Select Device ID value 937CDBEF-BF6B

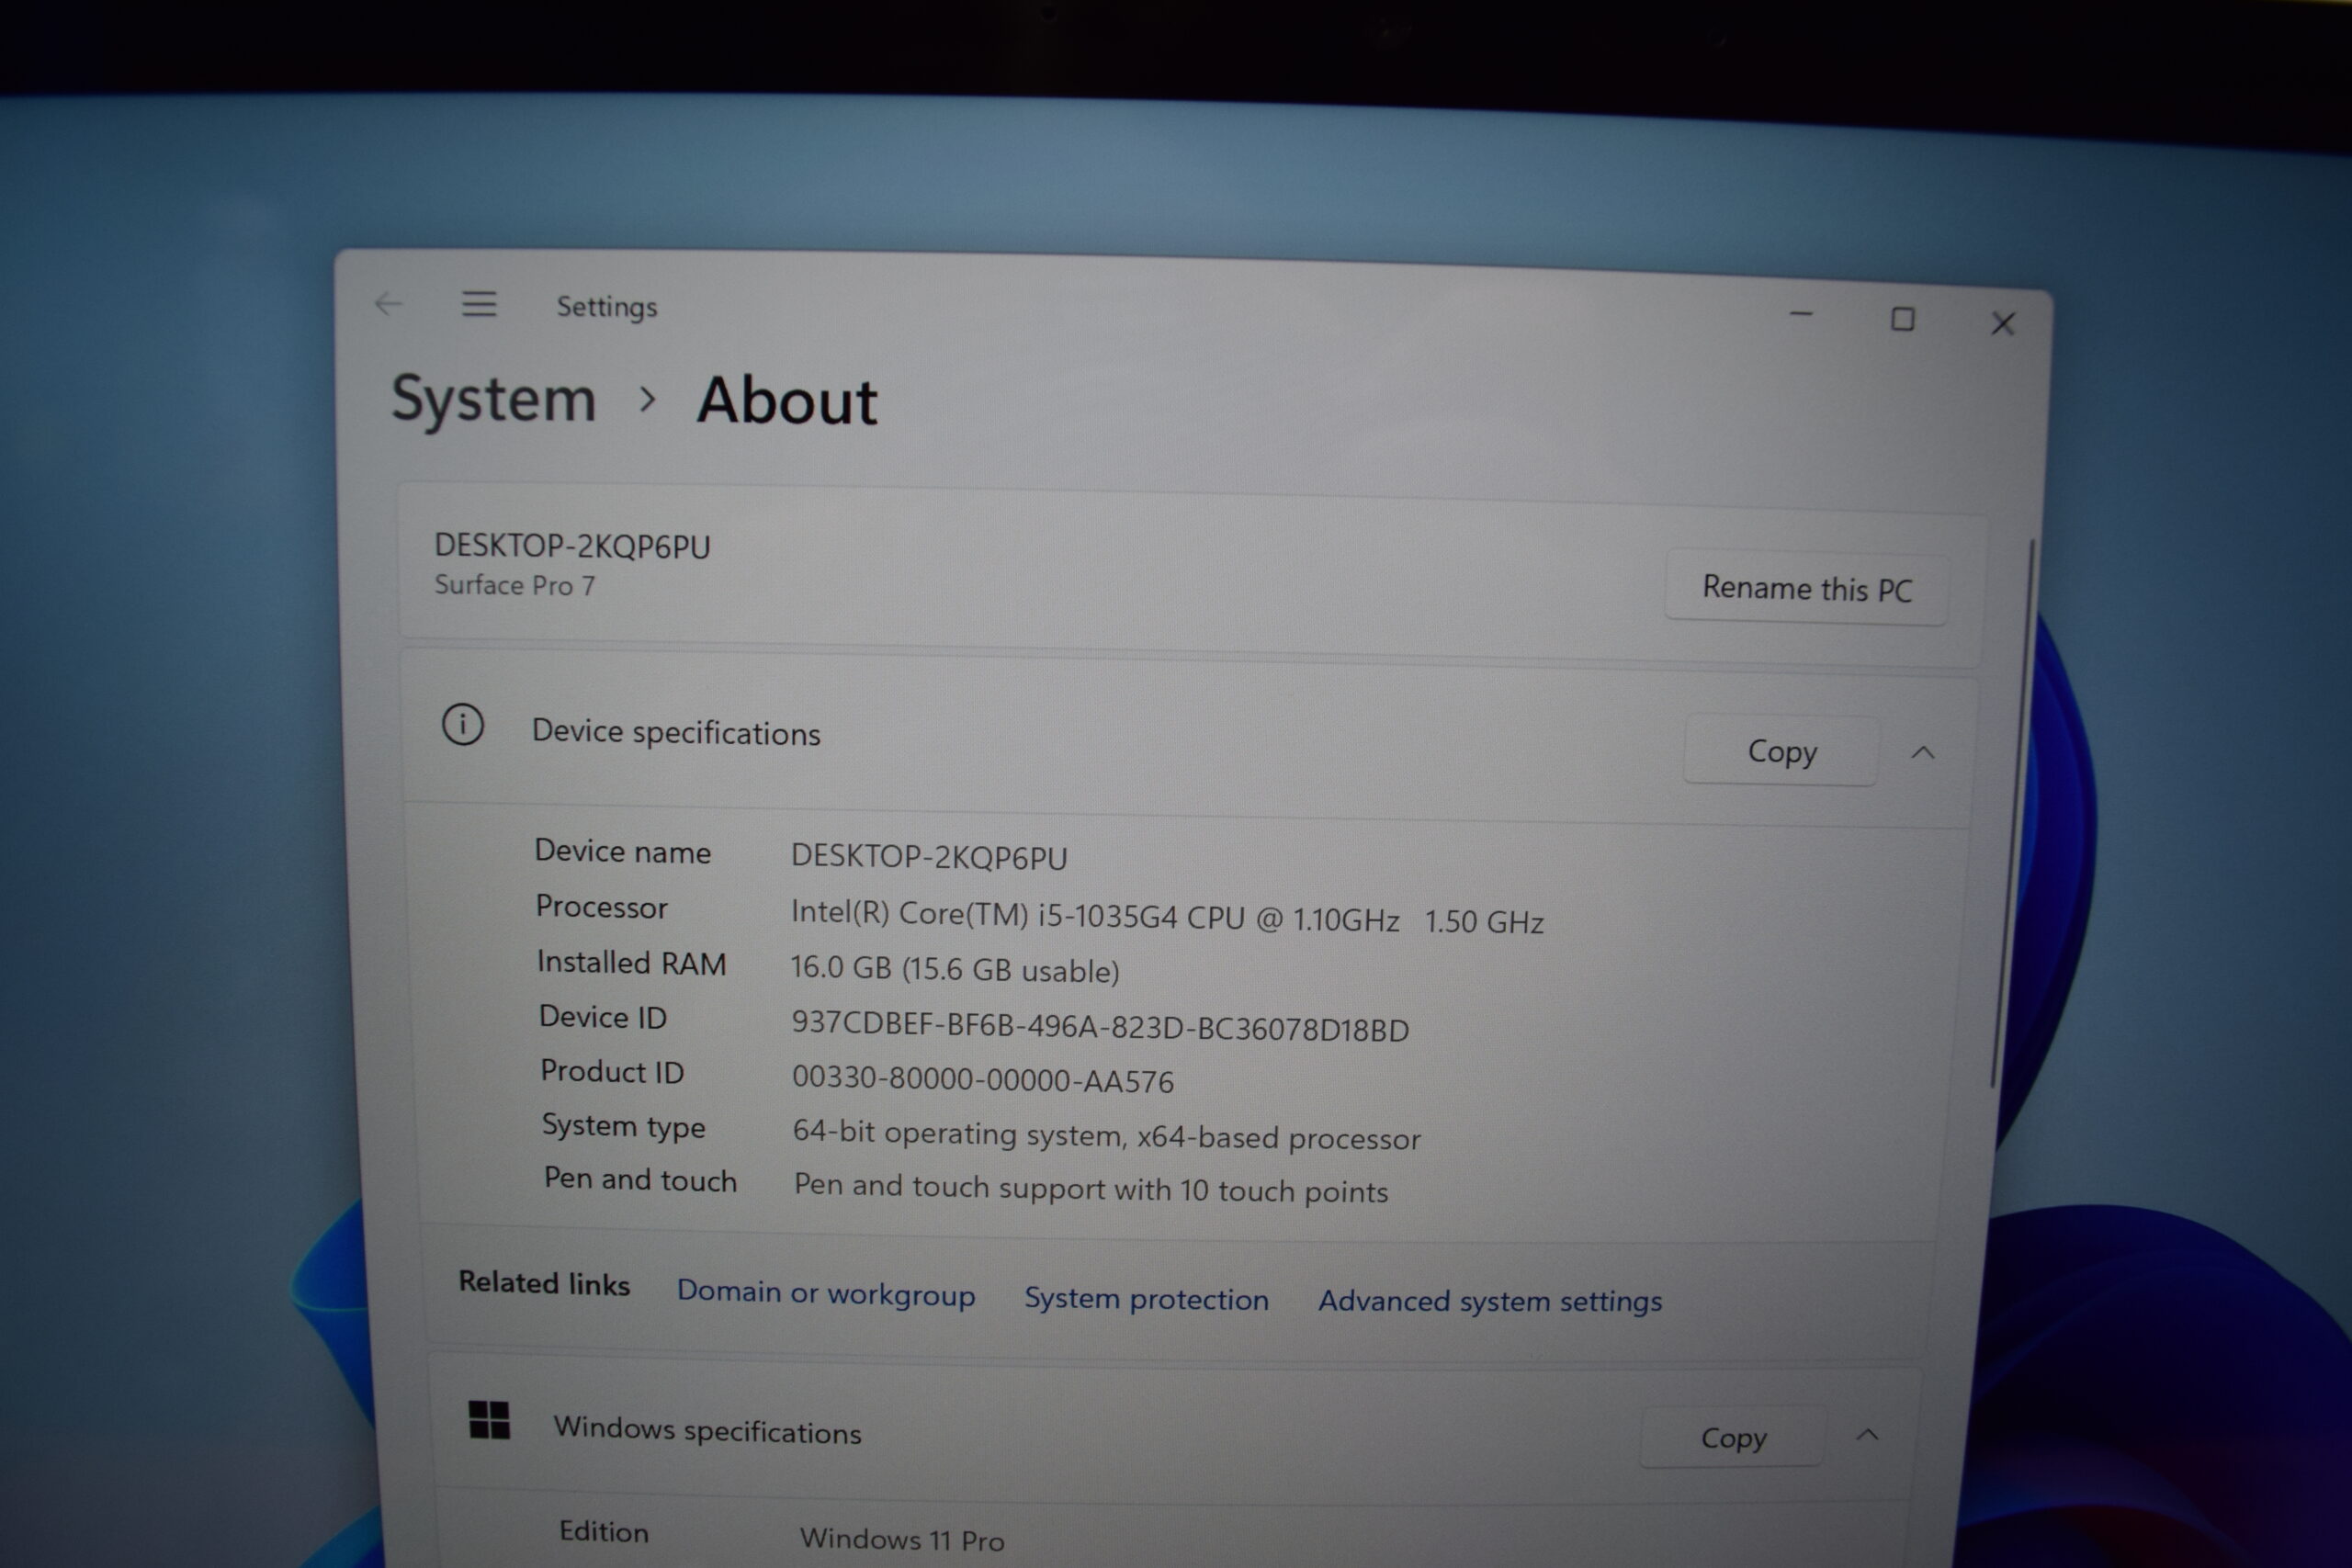[x=1100, y=1027]
